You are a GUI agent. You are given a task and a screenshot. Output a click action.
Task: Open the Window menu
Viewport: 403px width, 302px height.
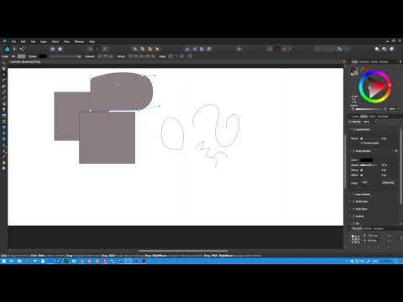[79, 41]
